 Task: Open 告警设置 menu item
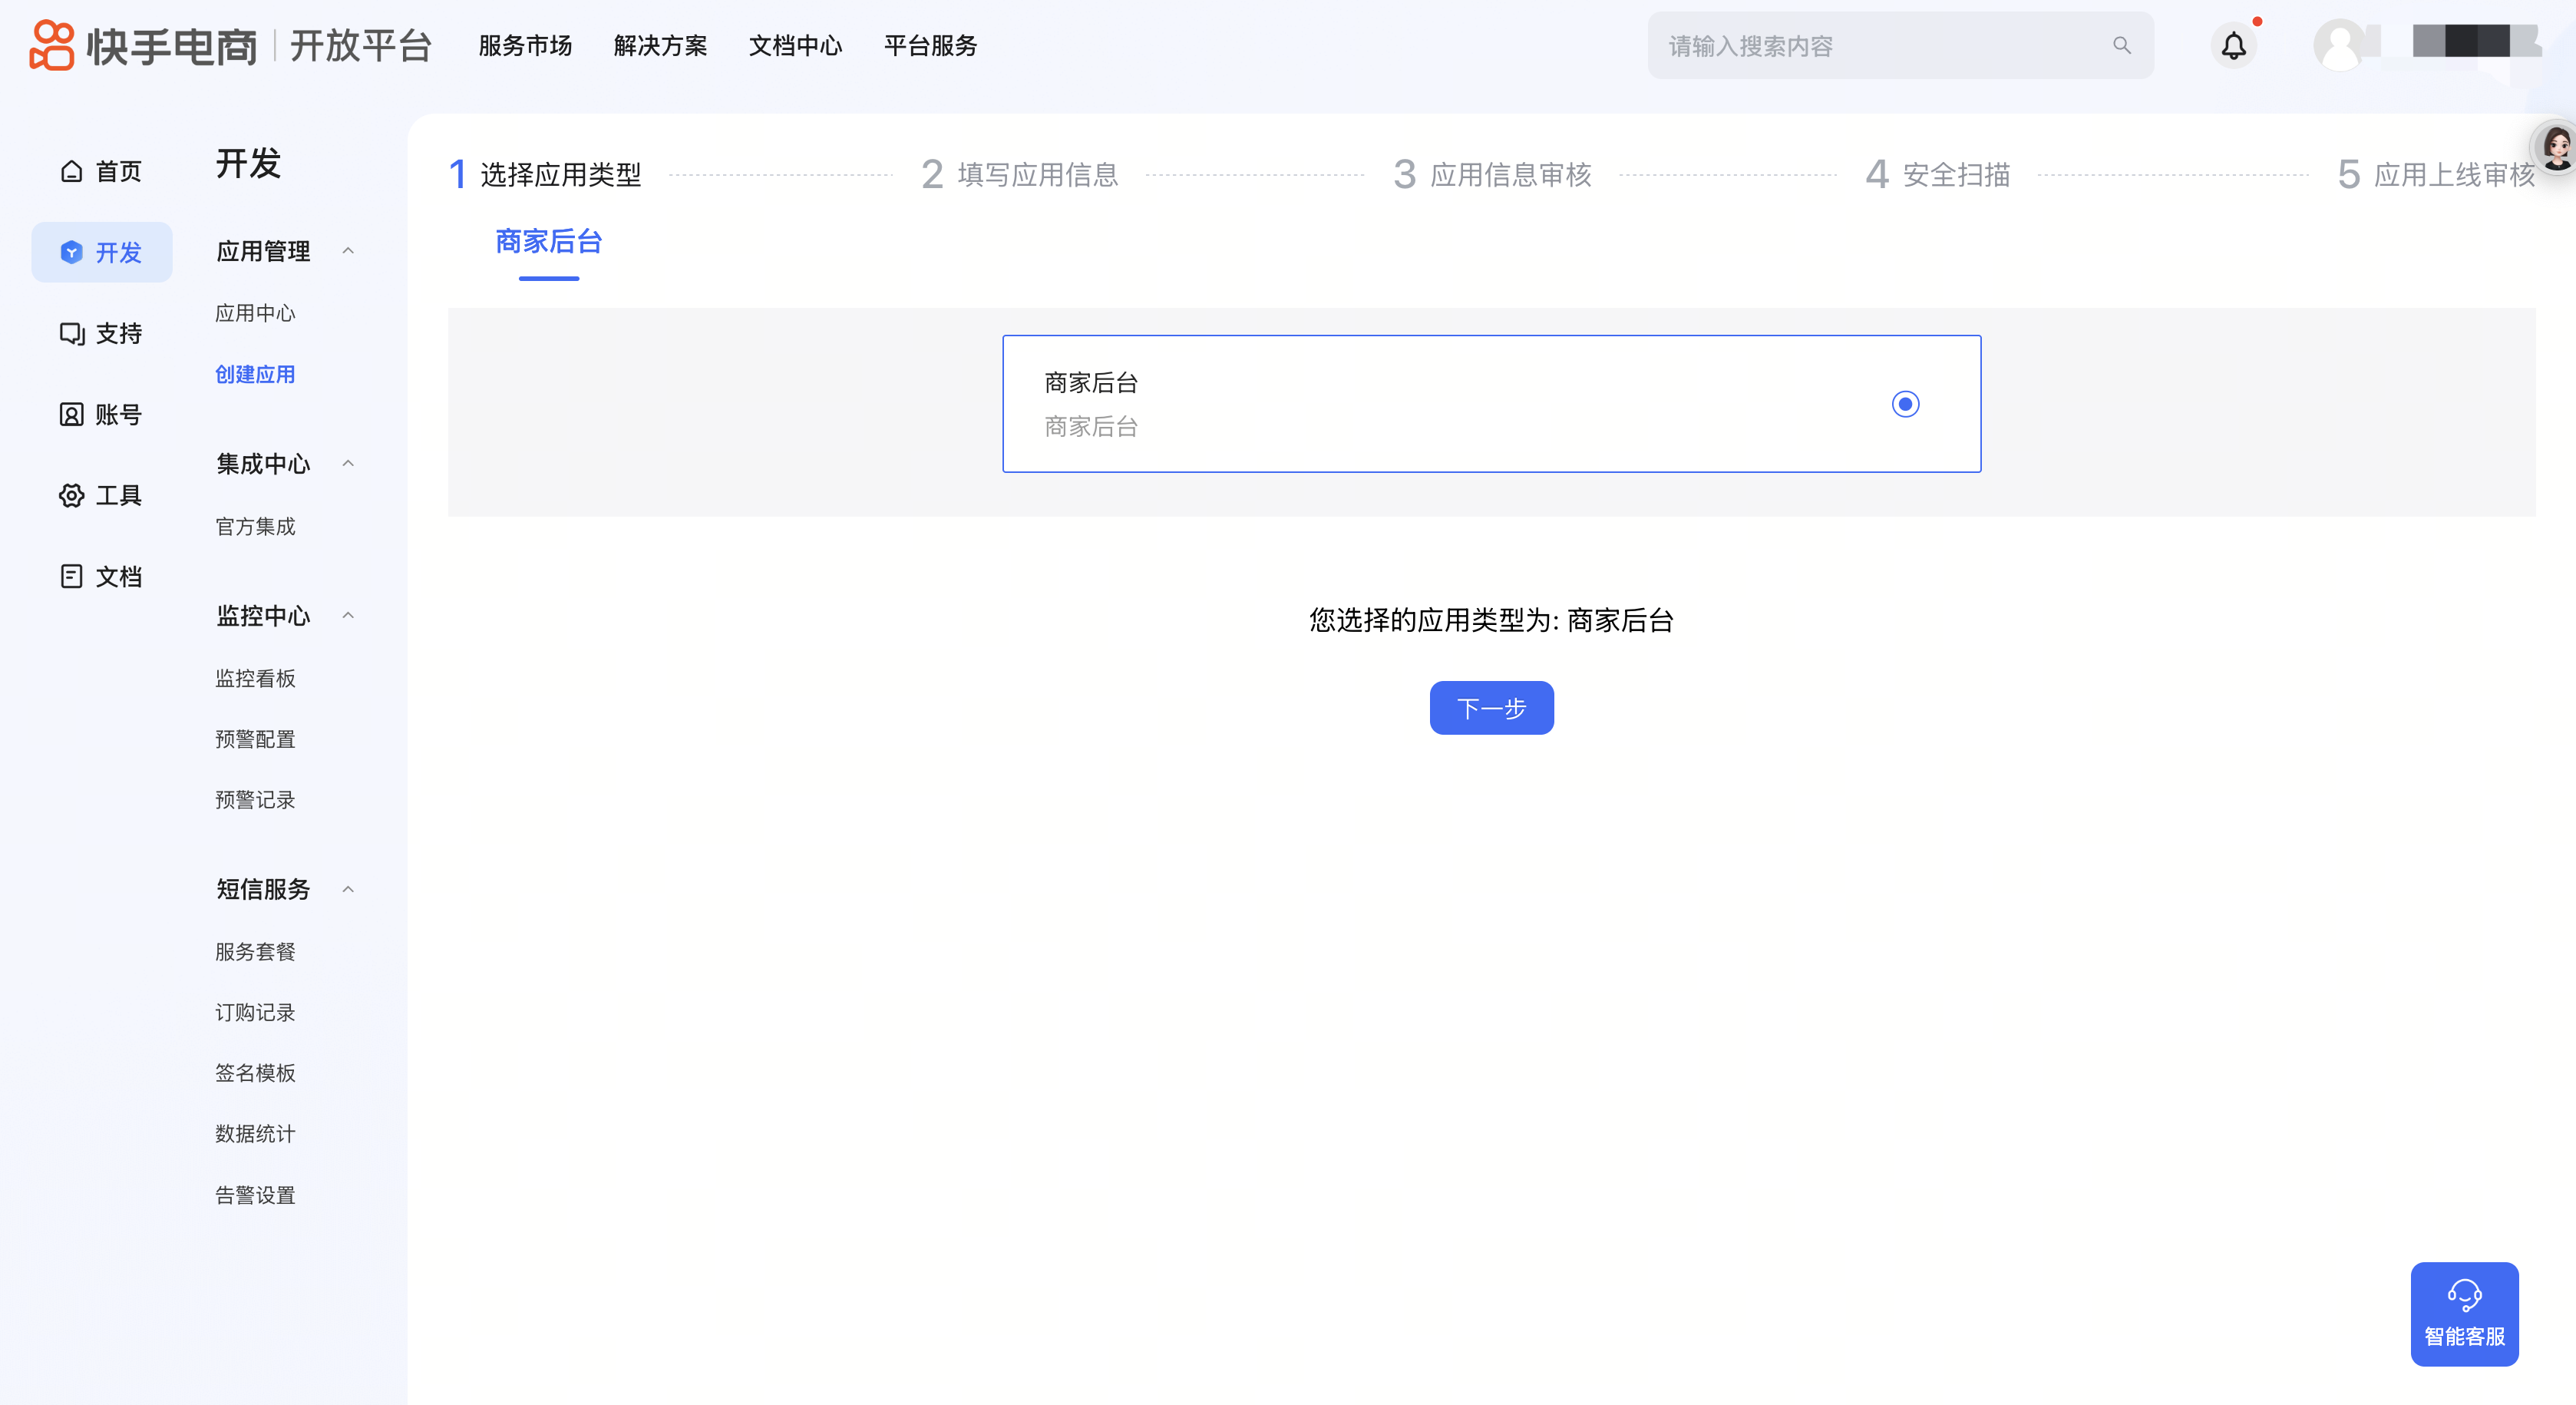click(x=255, y=1196)
